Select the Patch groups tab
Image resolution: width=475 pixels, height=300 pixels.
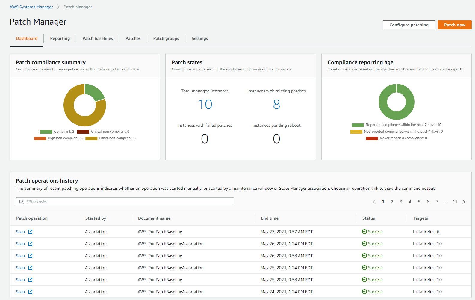[x=166, y=38]
